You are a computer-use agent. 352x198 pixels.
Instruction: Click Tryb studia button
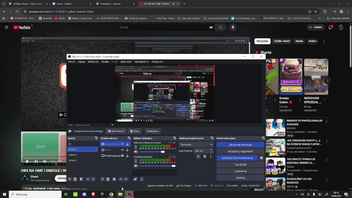pos(240,164)
